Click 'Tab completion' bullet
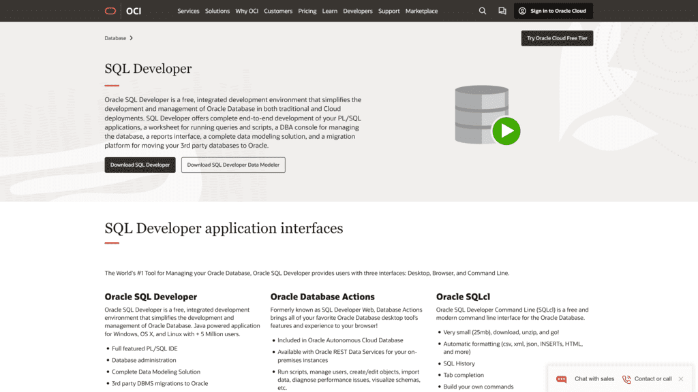 [464, 375]
